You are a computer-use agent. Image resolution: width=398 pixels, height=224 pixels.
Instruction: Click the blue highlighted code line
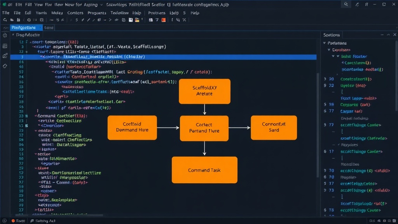pos(163,57)
